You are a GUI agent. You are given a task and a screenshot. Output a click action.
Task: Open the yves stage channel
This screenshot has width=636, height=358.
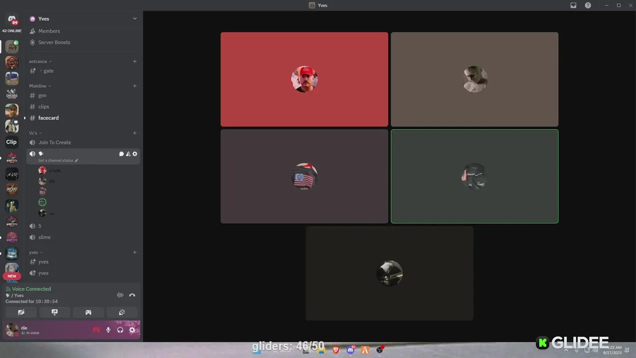(x=83, y=273)
